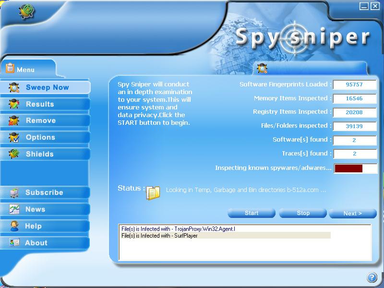Viewport: 384px width, 288px height.
Task: Open the Subscribe page
Action: click(x=45, y=192)
